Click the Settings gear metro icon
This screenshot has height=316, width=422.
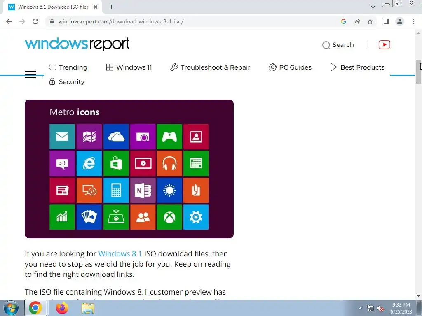click(x=196, y=217)
